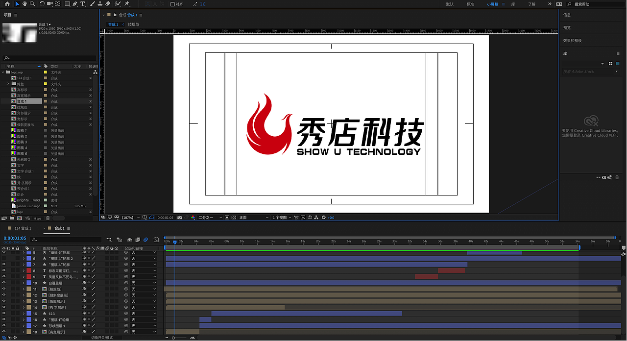Enable visibility for layer 6 '图稿 4'轮廓 2
This screenshot has width=627, height=341.
[x=3, y=259]
